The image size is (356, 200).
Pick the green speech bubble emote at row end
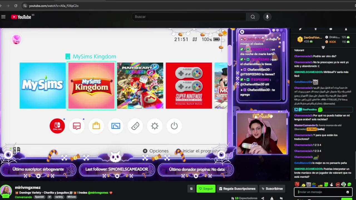click(x=349, y=184)
